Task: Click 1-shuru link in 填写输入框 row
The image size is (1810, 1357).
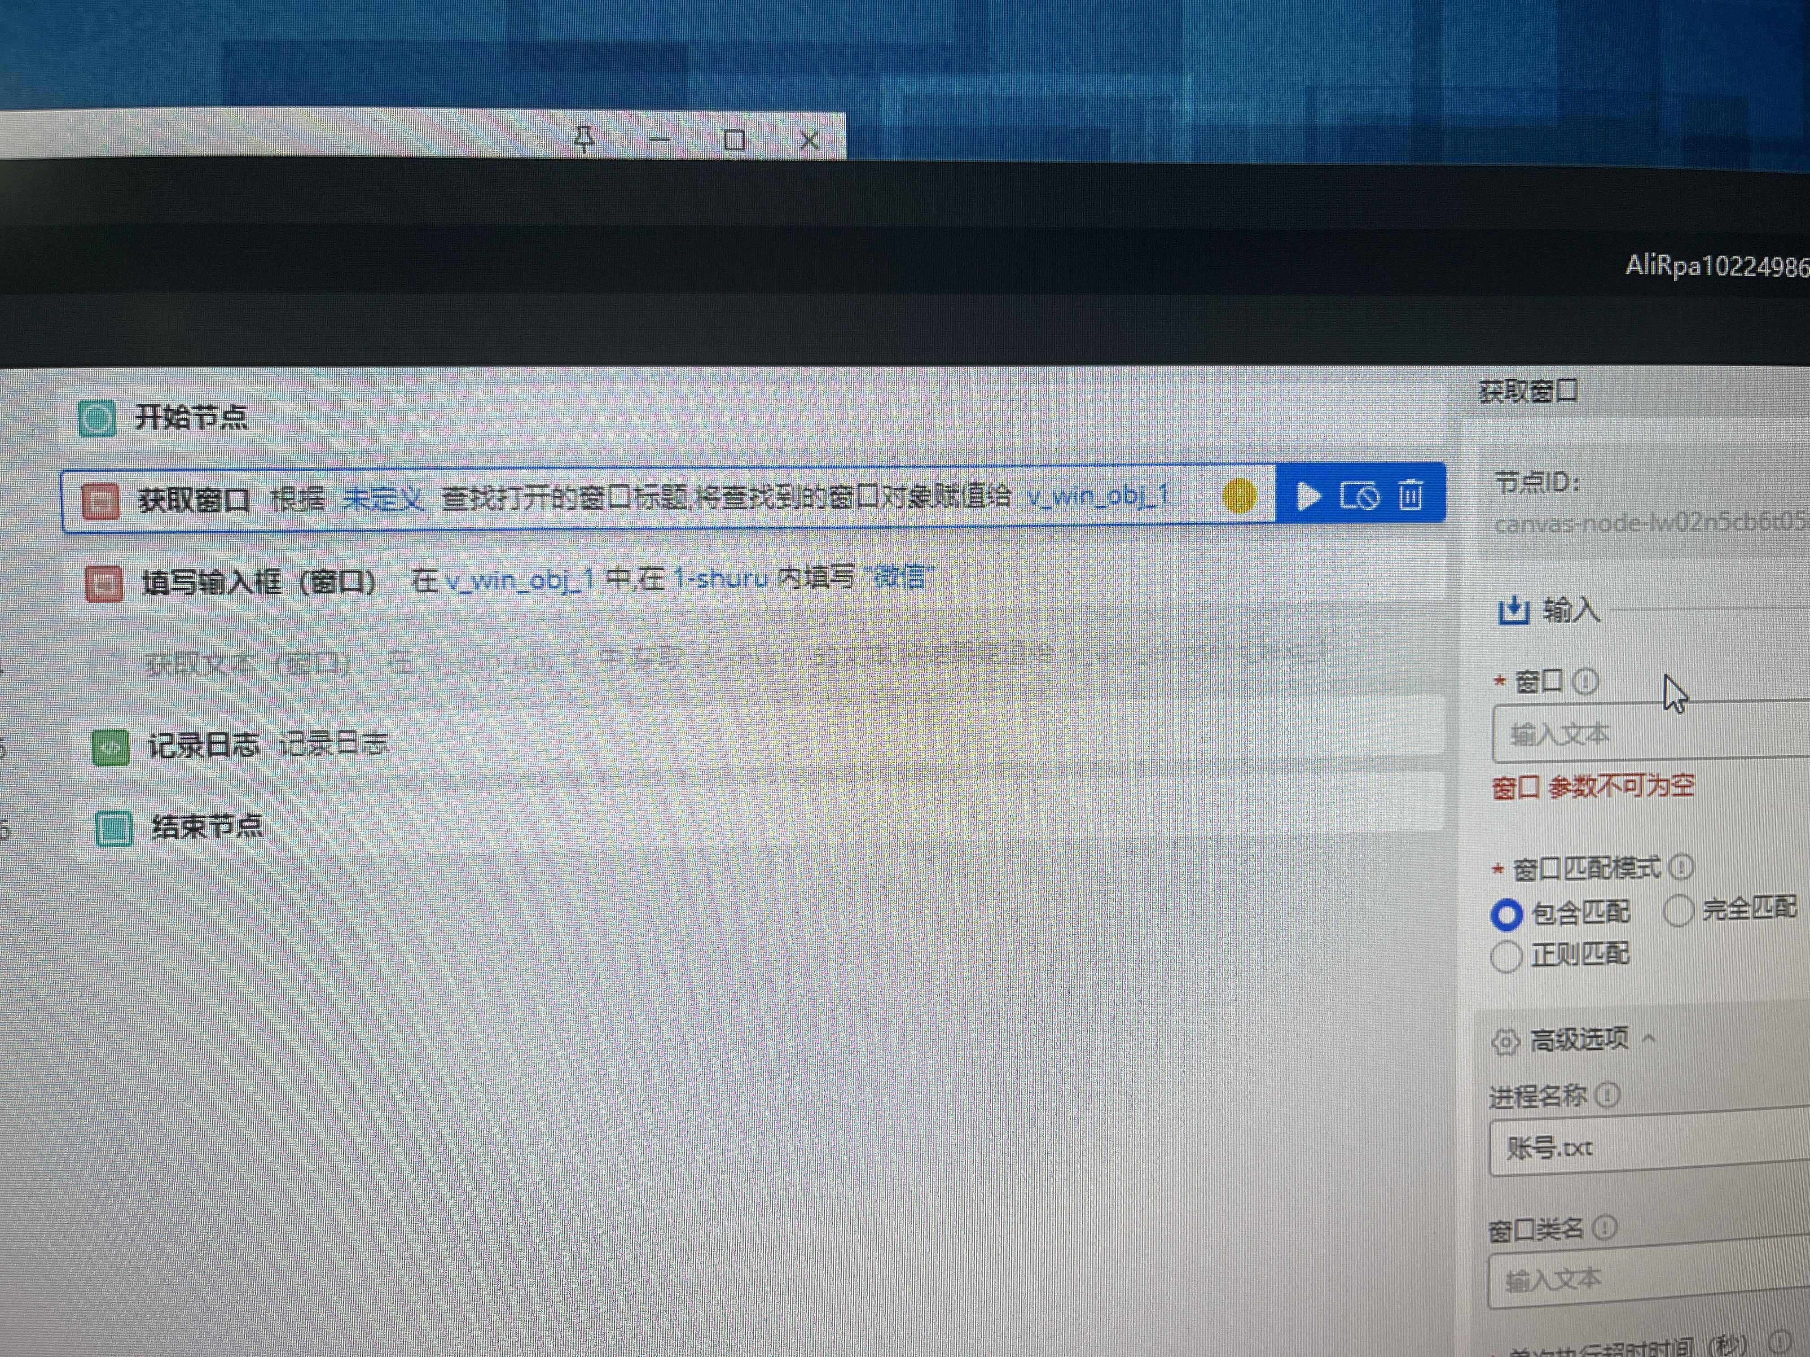Action: point(720,579)
